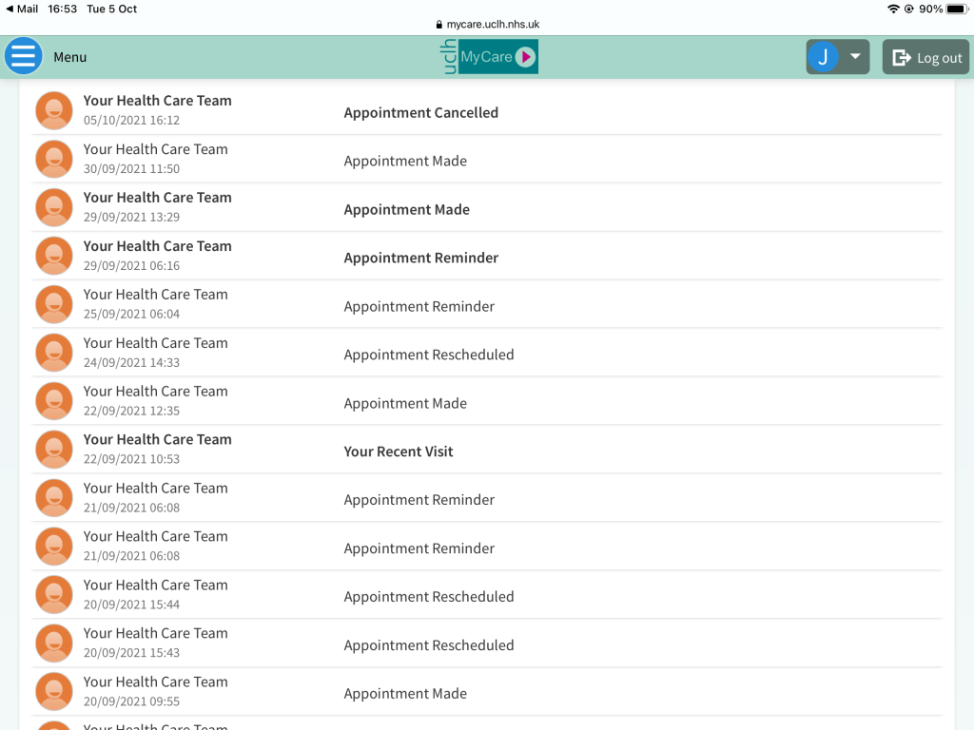Image resolution: width=974 pixels, height=730 pixels.
Task: Open the Appointment Cancelled message
Action: (x=420, y=112)
